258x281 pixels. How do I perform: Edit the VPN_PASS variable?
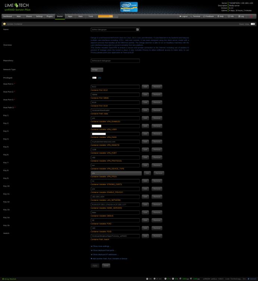pyautogui.click(x=145, y=134)
